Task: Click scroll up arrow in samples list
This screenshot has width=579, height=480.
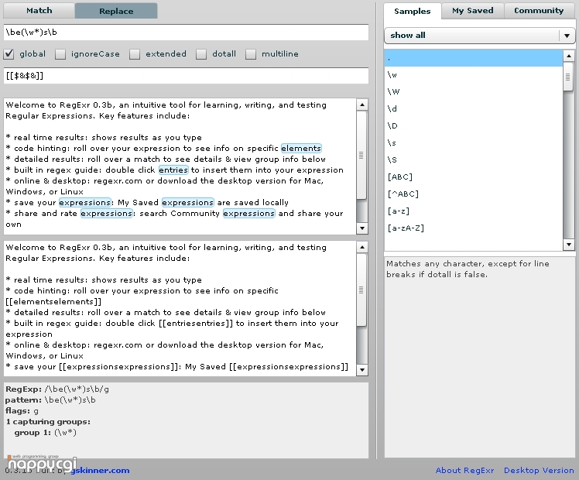Action: [569, 56]
